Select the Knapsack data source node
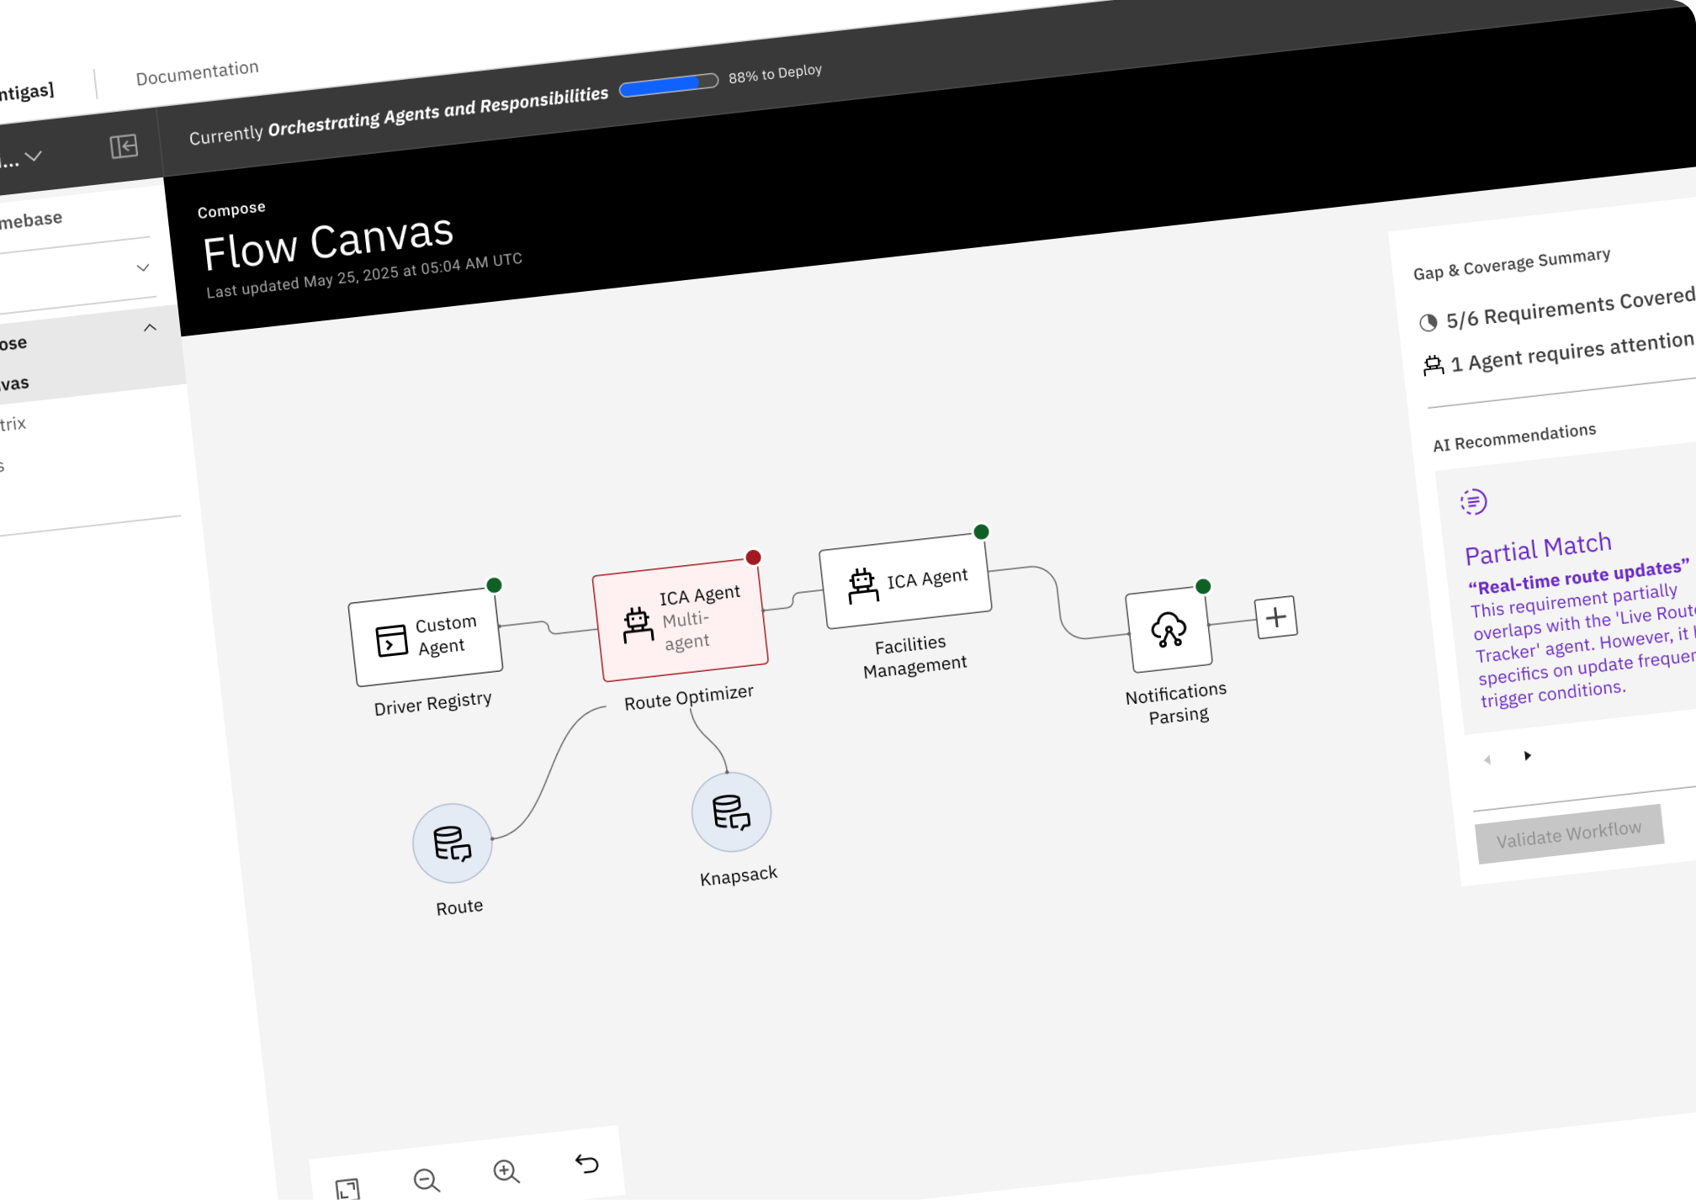1696x1200 pixels. click(x=731, y=812)
